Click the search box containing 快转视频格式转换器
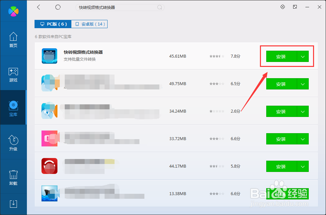Screen dimensions: 326x215 point(120,8)
